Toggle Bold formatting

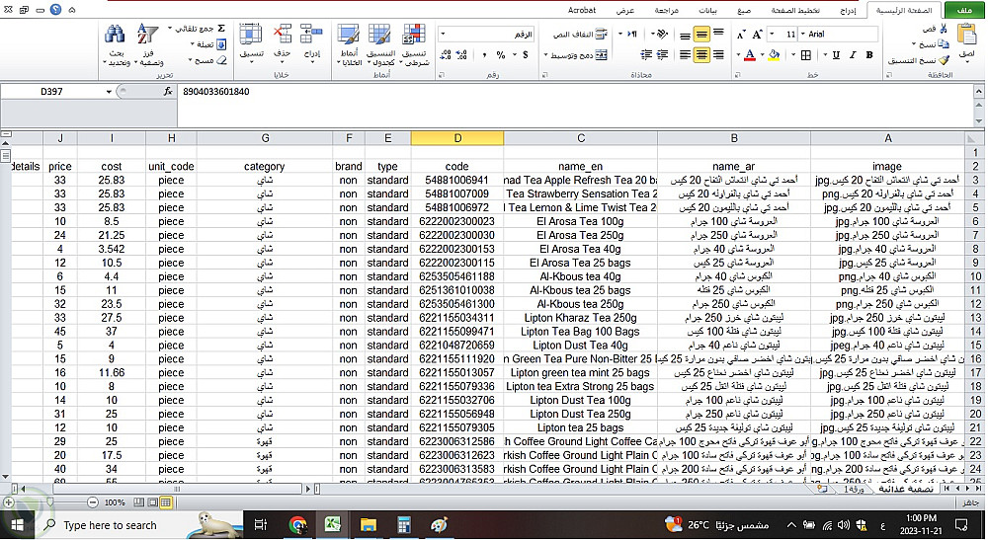869,55
